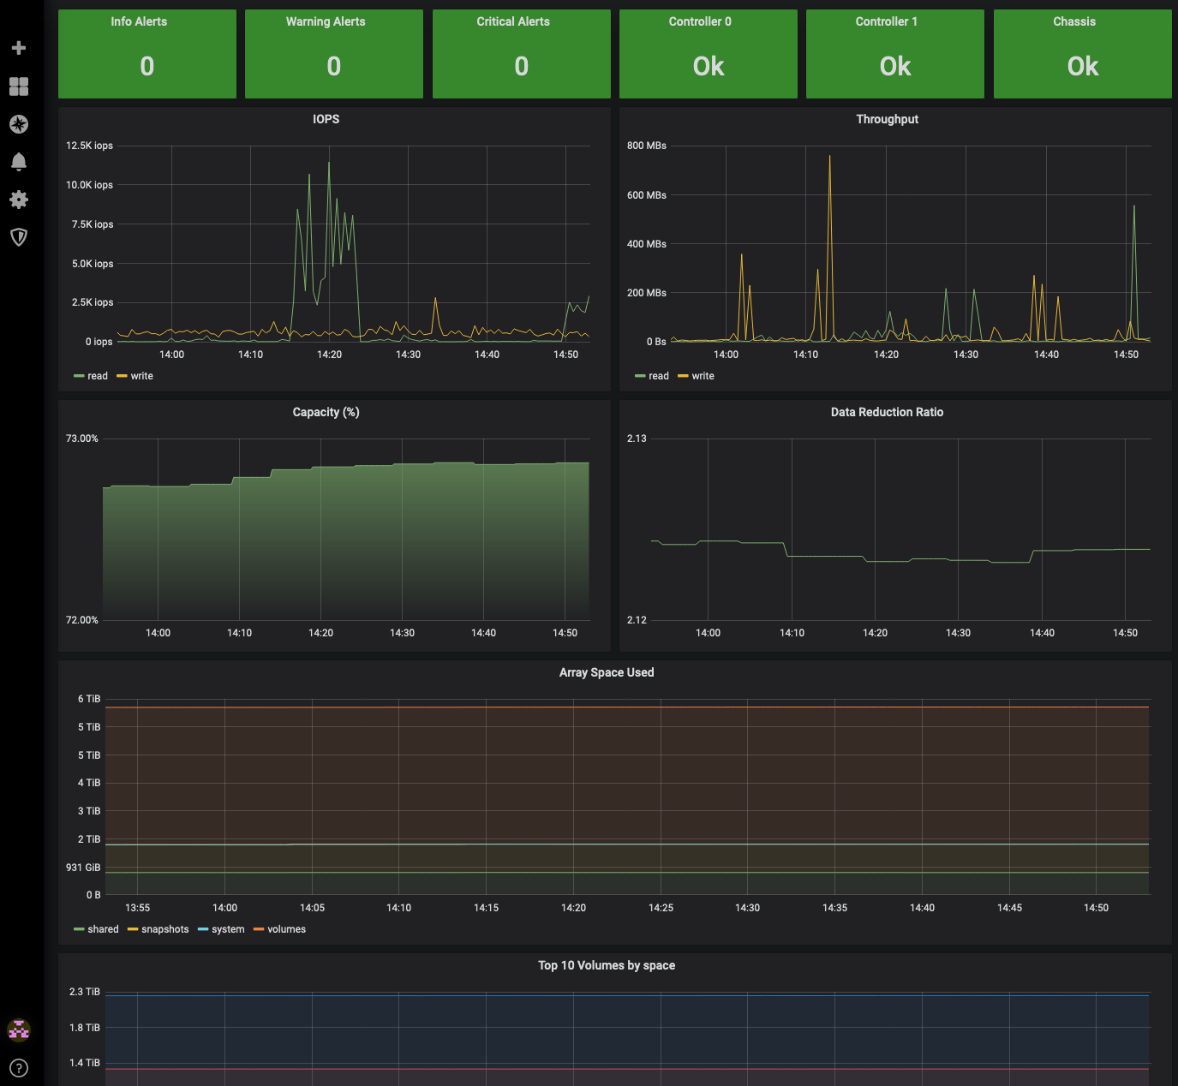Open the Server Admin shield icon
Image resolution: width=1178 pixels, height=1086 pixels.
coord(19,237)
